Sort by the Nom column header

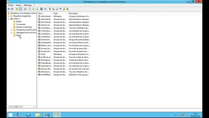[x=45, y=13]
